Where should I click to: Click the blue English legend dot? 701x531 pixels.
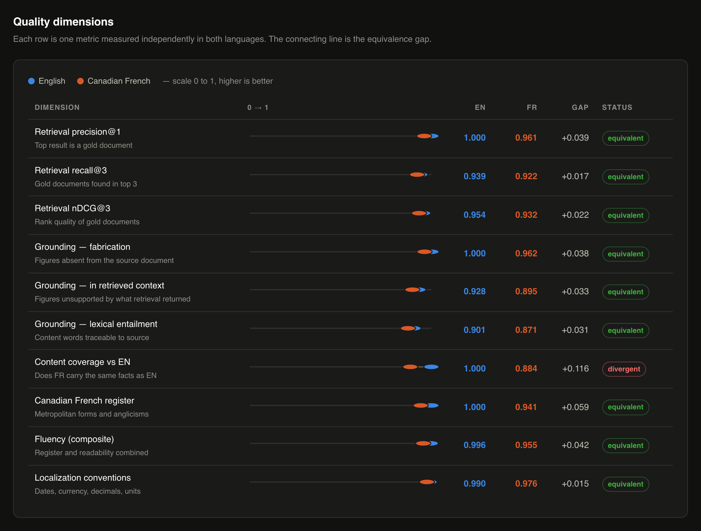[x=31, y=81]
